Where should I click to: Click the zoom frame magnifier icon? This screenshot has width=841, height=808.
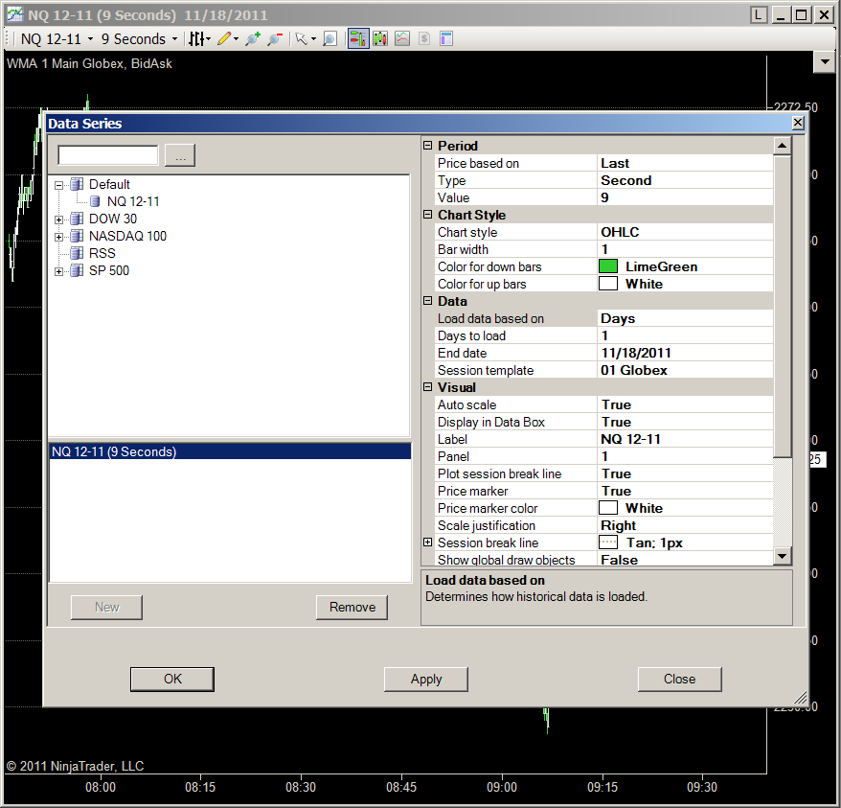(330, 38)
